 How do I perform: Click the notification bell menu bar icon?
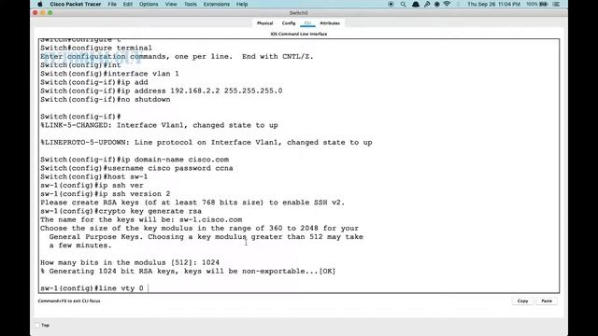click(416, 4)
